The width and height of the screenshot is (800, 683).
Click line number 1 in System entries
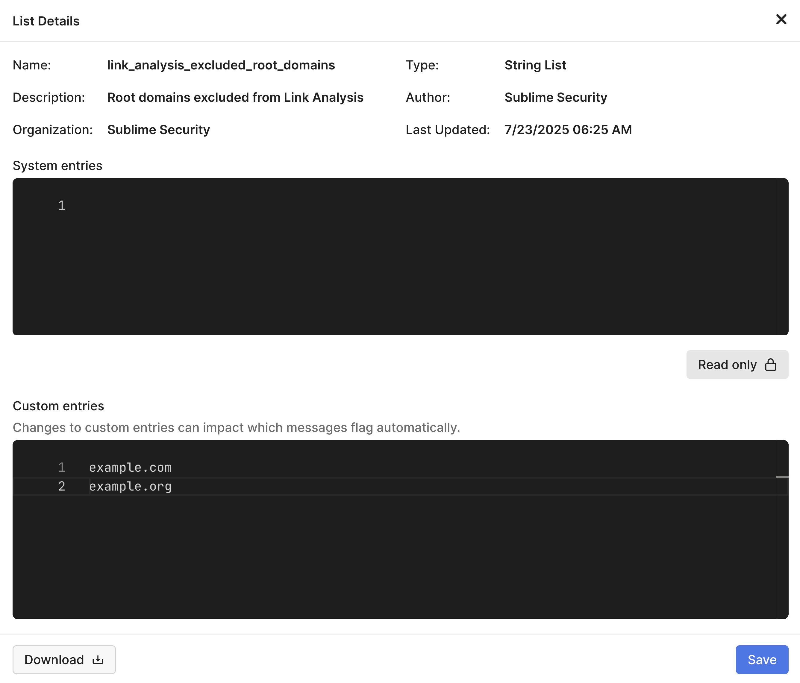(x=62, y=206)
